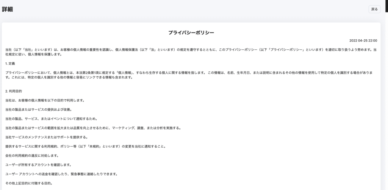Click the 戻る back button
Image resolution: width=388 pixels, height=190 pixels.
tap(374, 9)
